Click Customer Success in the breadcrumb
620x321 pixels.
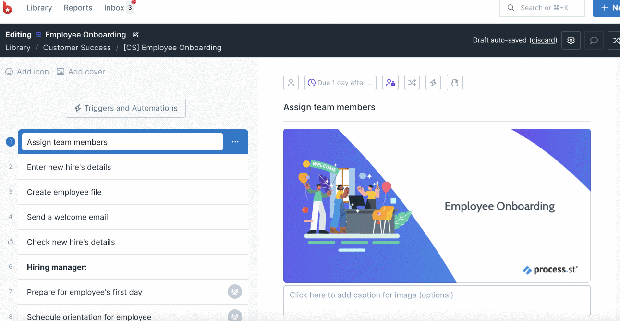point(77,48)
